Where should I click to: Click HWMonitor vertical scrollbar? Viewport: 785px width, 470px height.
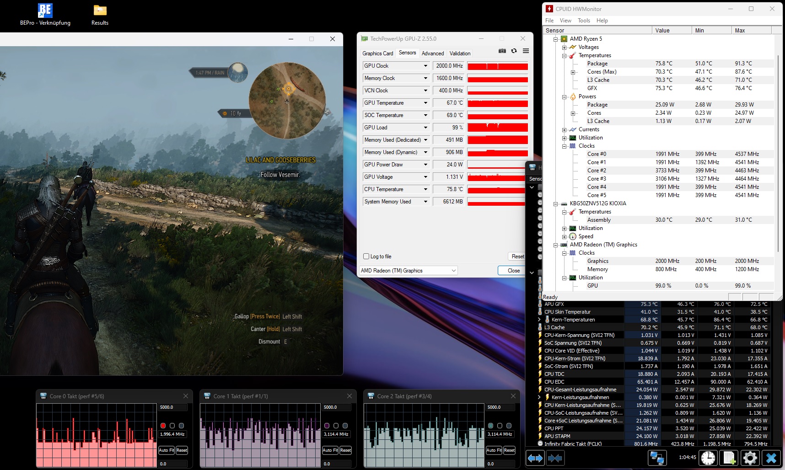tap(778, 153)
